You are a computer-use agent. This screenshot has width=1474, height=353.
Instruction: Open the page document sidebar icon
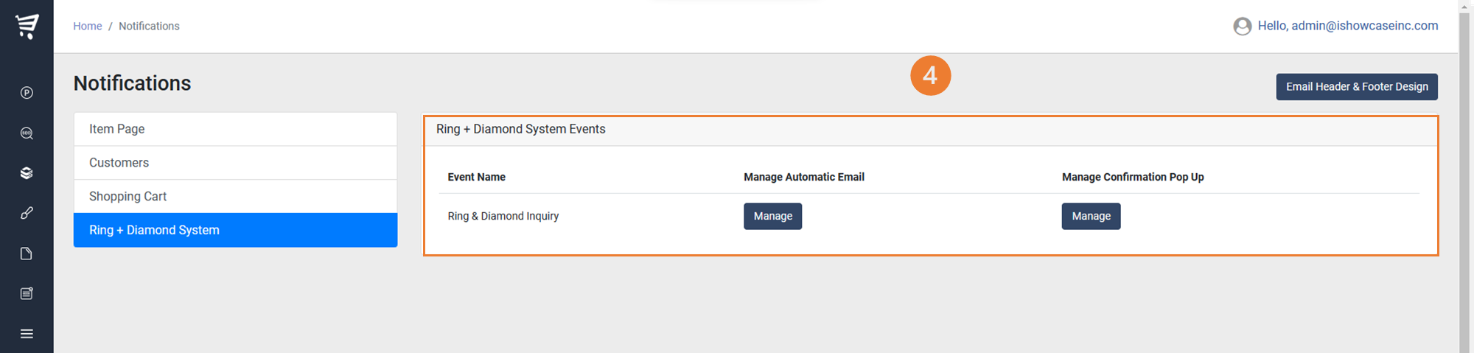pos(27,254)
